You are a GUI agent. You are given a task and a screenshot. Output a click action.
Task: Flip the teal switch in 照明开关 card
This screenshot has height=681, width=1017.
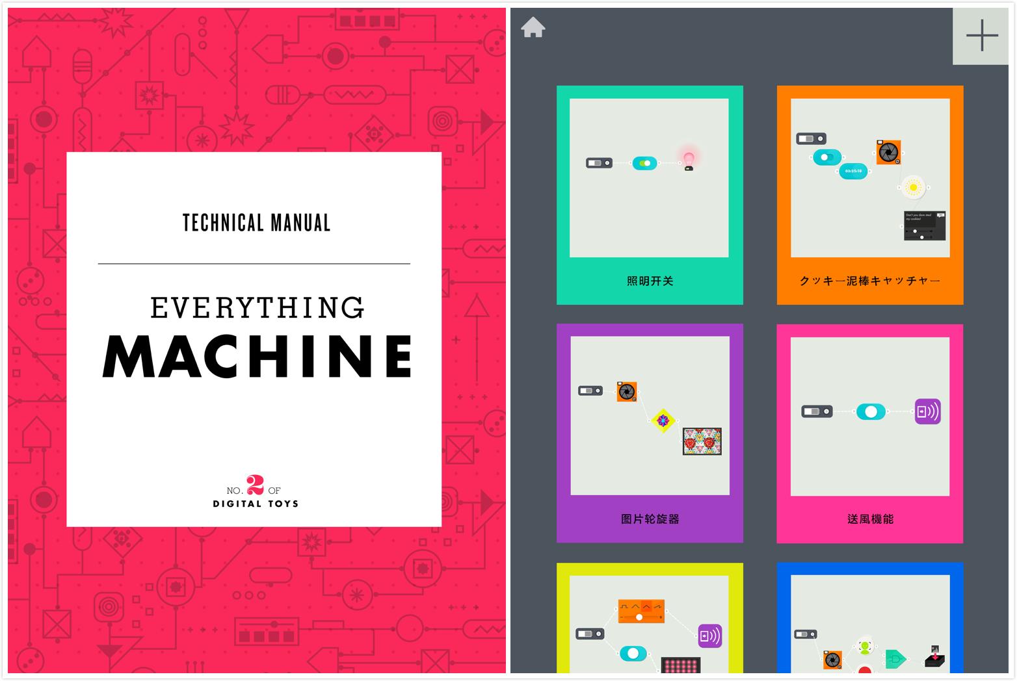(x=644, y=163)
